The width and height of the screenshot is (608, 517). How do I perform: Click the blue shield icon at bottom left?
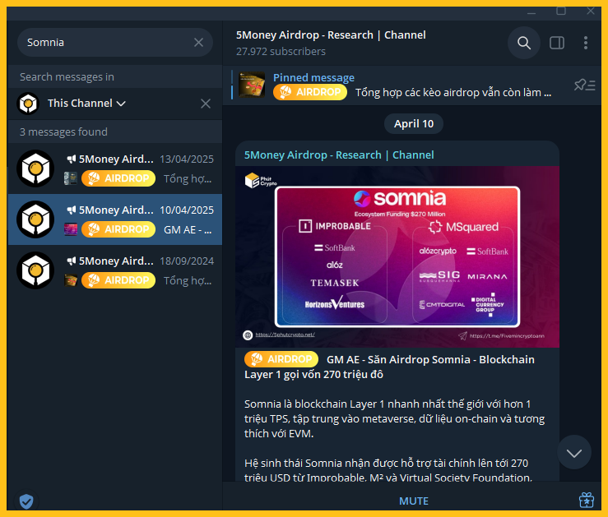26,501
